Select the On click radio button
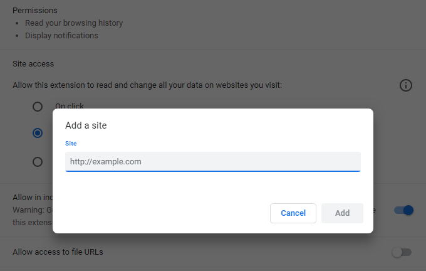426x271 pixels. [x=38, y=107]
